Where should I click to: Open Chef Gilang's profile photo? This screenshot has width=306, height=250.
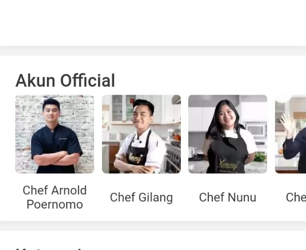click(141, 134)
